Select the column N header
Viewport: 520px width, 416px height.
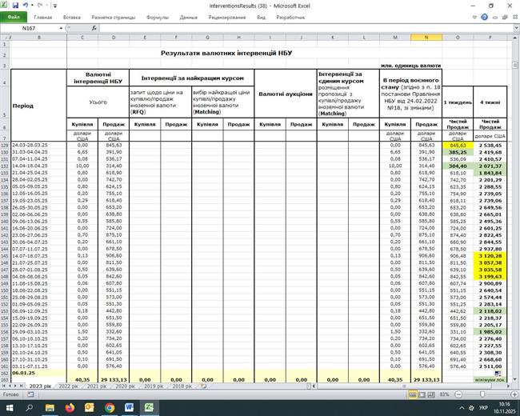426,37
